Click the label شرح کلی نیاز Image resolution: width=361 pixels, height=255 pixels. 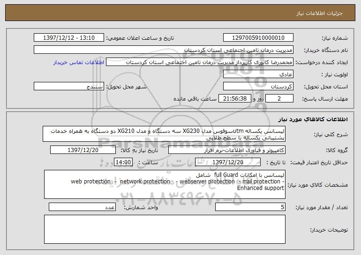click(x=331, y=135)
